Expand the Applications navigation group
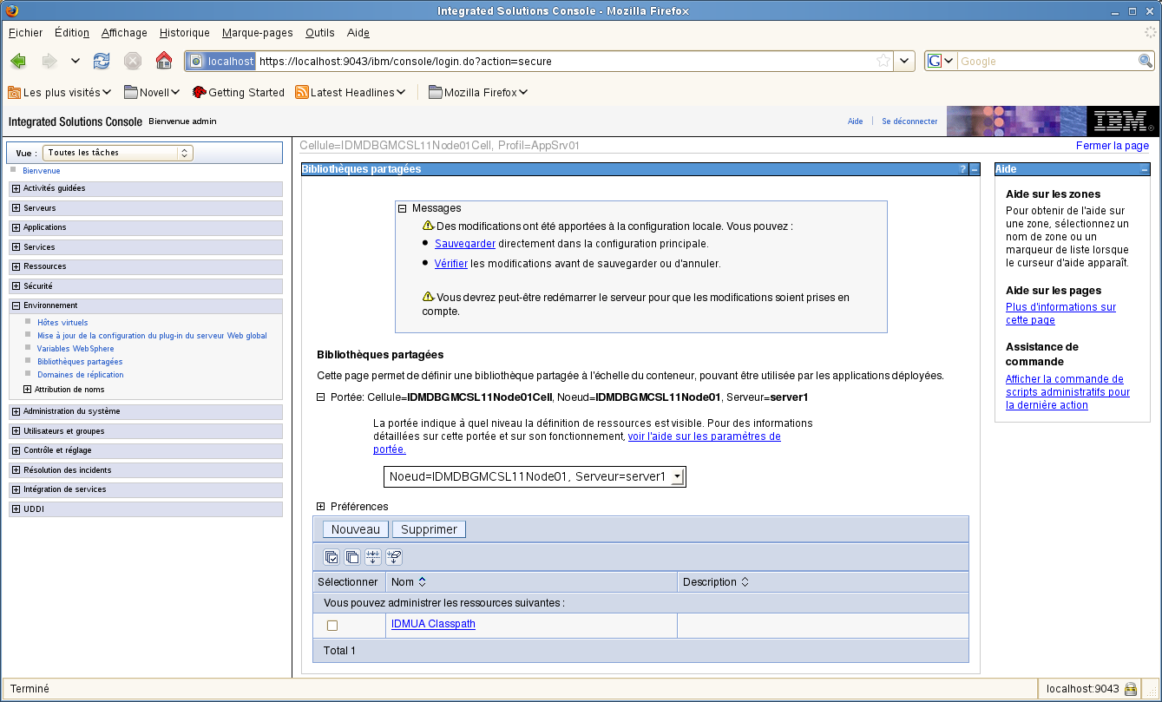Screen dimensions: 1162x702 pyautogui.click(x=16, y=227)
